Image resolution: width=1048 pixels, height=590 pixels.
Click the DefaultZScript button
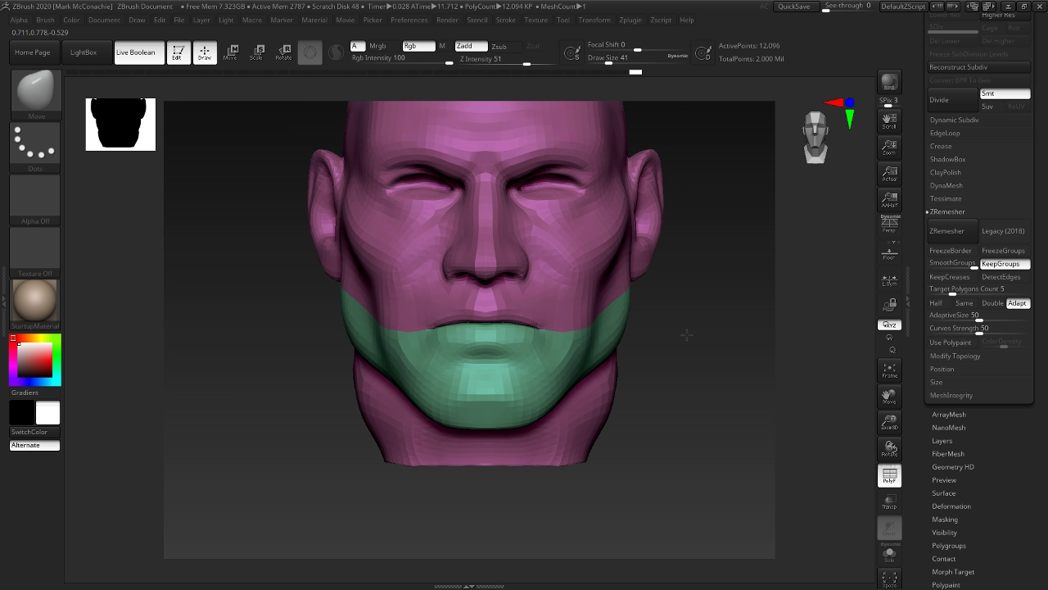click(x=904, y=7)
